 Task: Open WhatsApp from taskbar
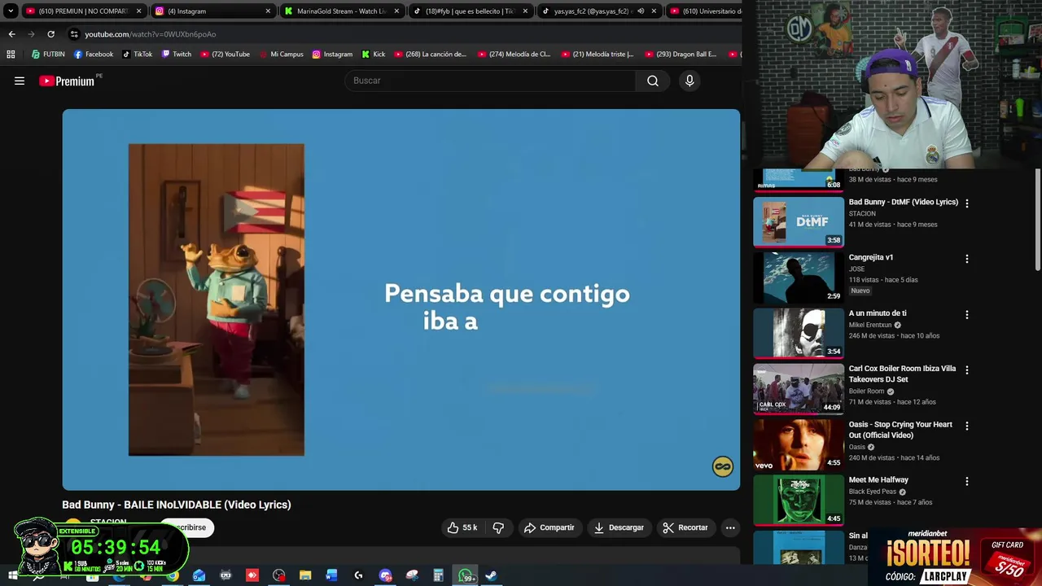466,575
